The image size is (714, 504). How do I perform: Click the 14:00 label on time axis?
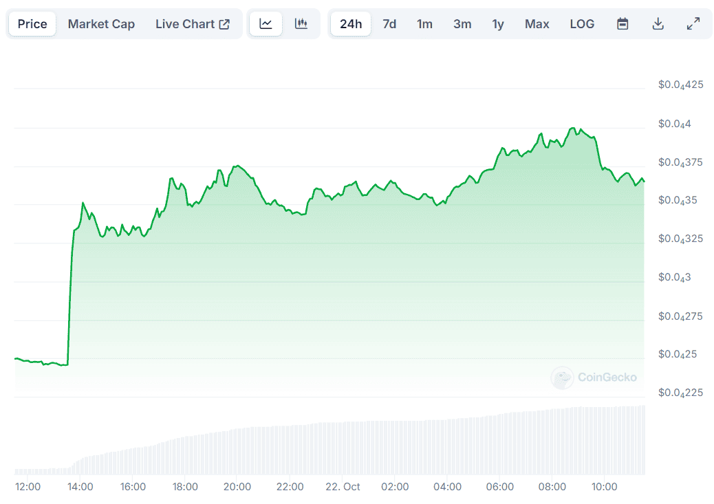pyautogui.click(x=80, y=487)
